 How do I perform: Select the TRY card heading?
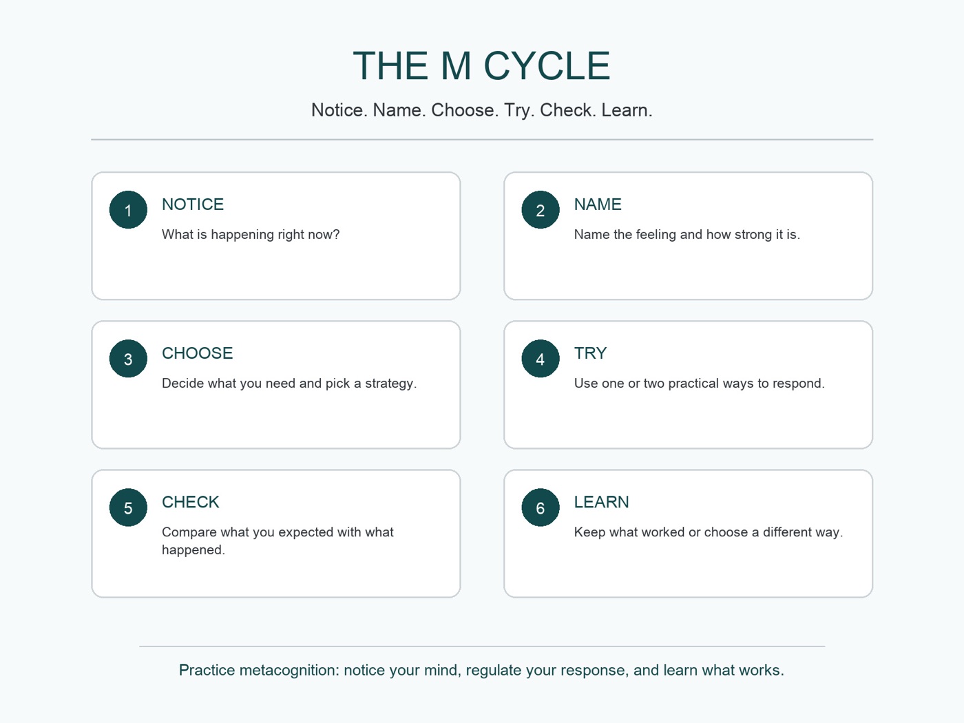590,353
